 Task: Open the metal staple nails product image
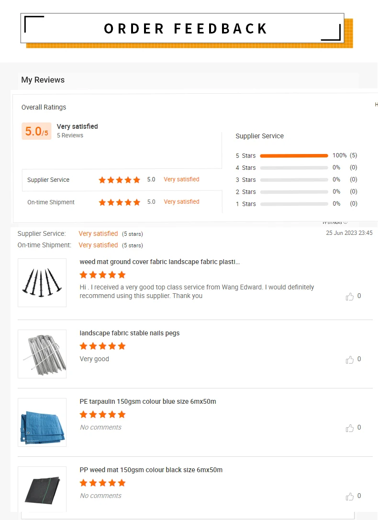pyautogui.click(x=42, y=354)
